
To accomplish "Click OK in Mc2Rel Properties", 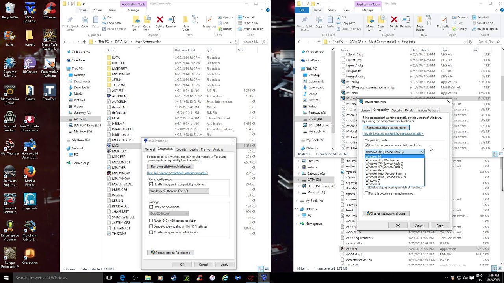I will [398, 226].
